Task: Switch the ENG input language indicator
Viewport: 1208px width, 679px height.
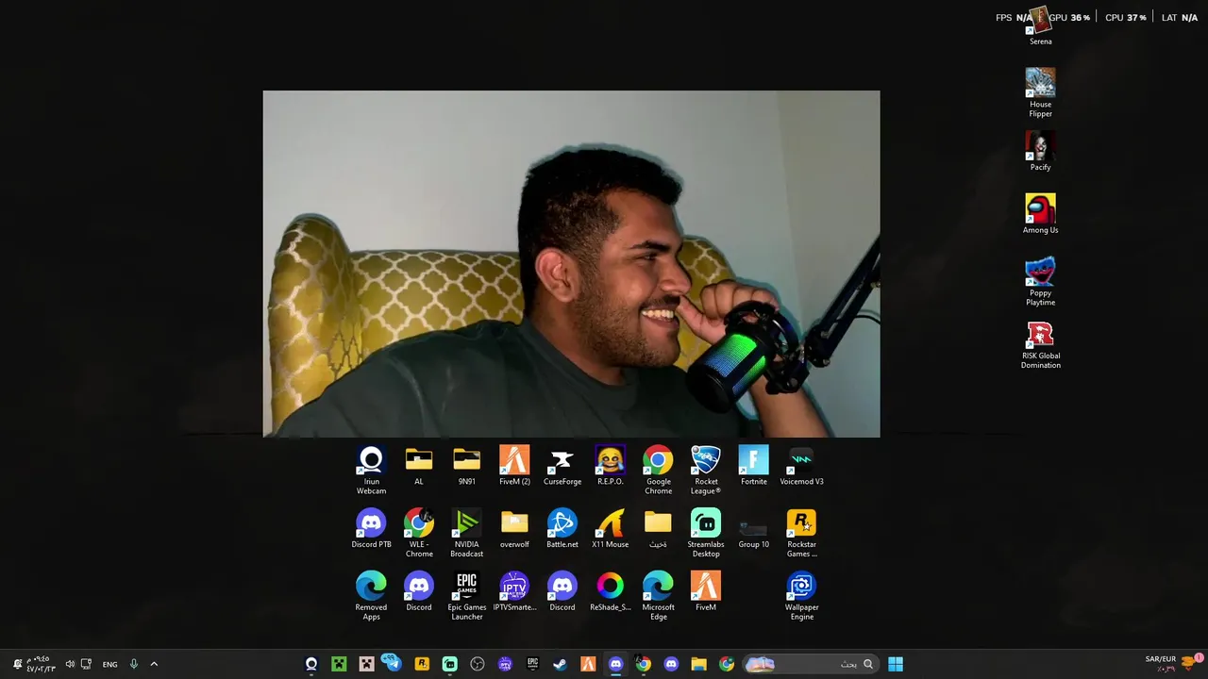Action: tap(109, 664)
